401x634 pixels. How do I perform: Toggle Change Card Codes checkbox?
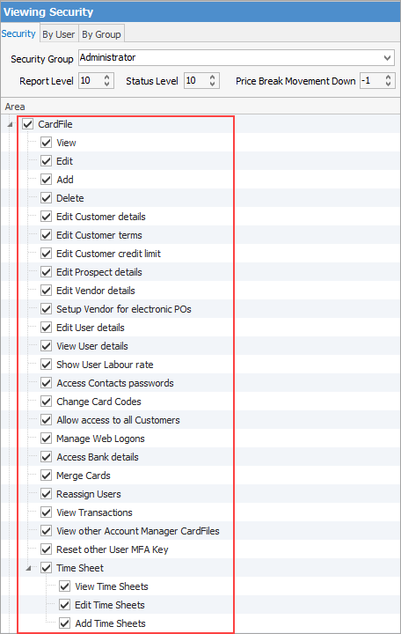tap(46, 402)
